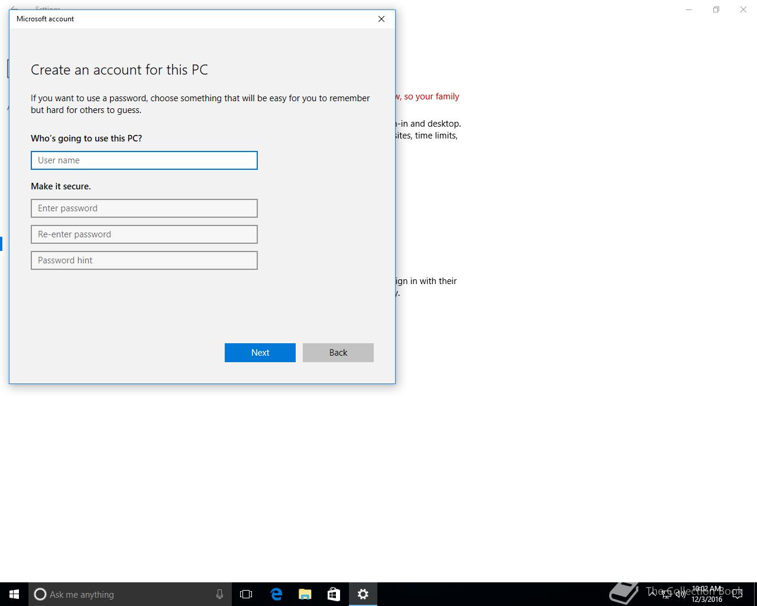Open the Action Center notifications icon

click(x=737, y=594)
